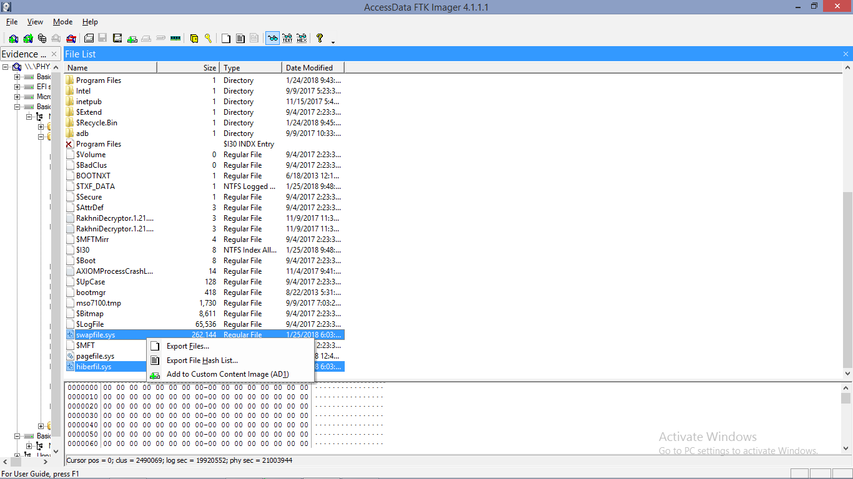853x479 pixels.
Task: Close the File List pane
Action: point(846,54)
